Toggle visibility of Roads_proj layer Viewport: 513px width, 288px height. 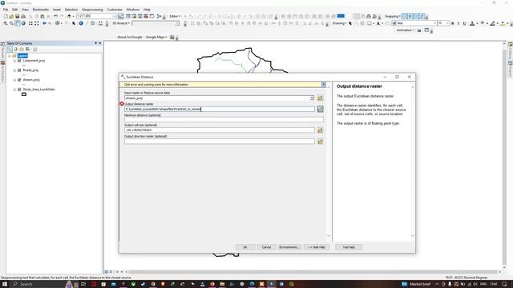(19, 70)
